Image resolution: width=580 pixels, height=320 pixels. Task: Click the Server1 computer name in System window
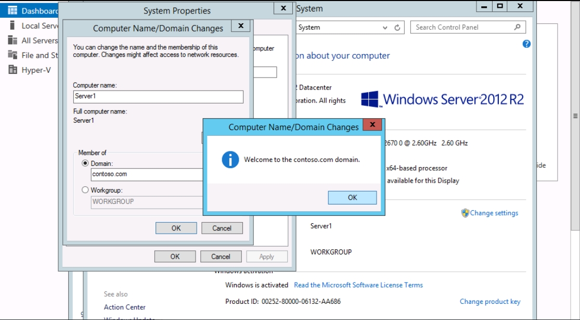[321, 226]
